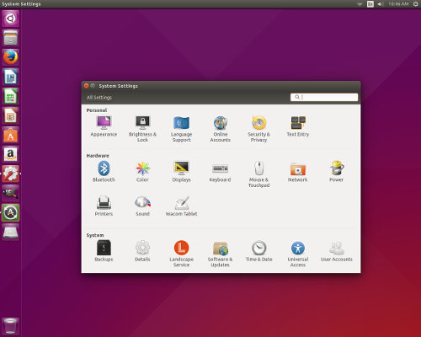
Task: Focus the settings search field
Action: (x=324, y=97)
